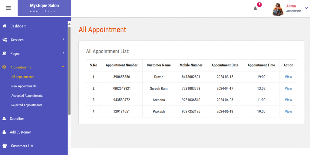Screen dimensions: 310x155
Task: Open the Admin profile dropdown arrow
Action: 306,8
